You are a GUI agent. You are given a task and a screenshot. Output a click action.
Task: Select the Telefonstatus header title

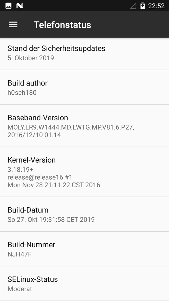[62, 25]
